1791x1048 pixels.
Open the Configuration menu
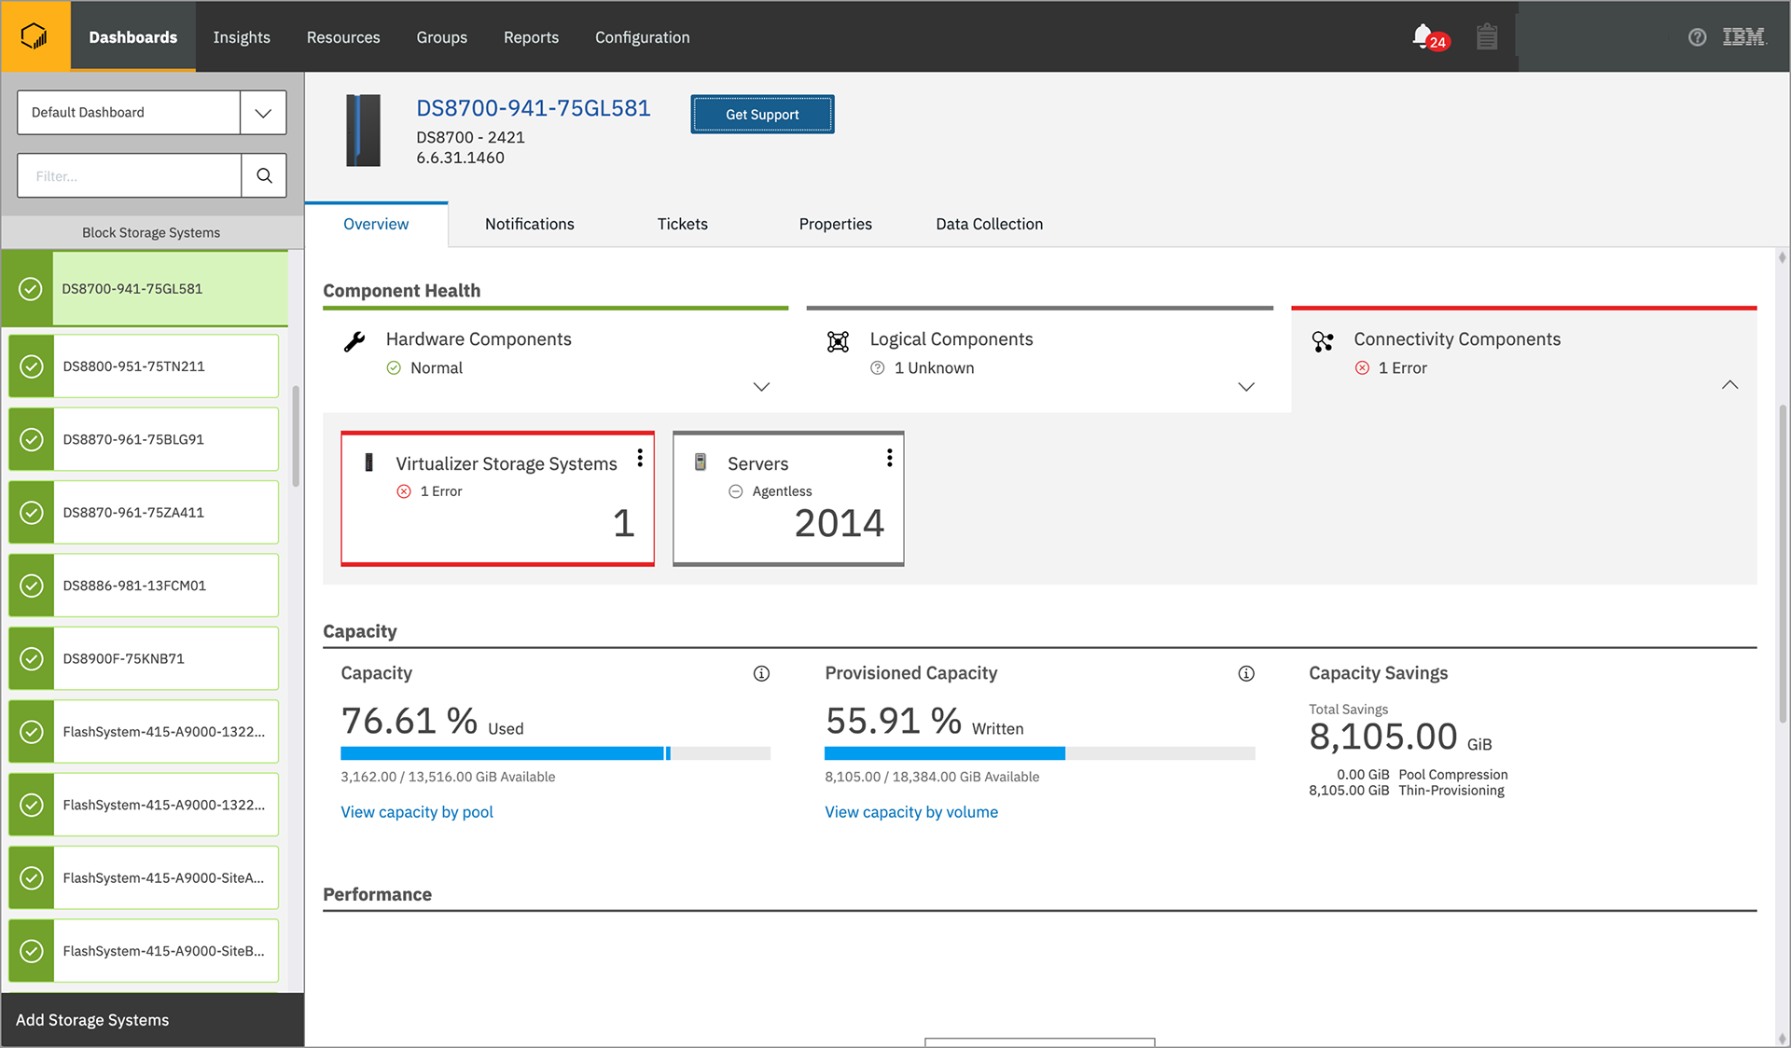click(x=643, y=37)
